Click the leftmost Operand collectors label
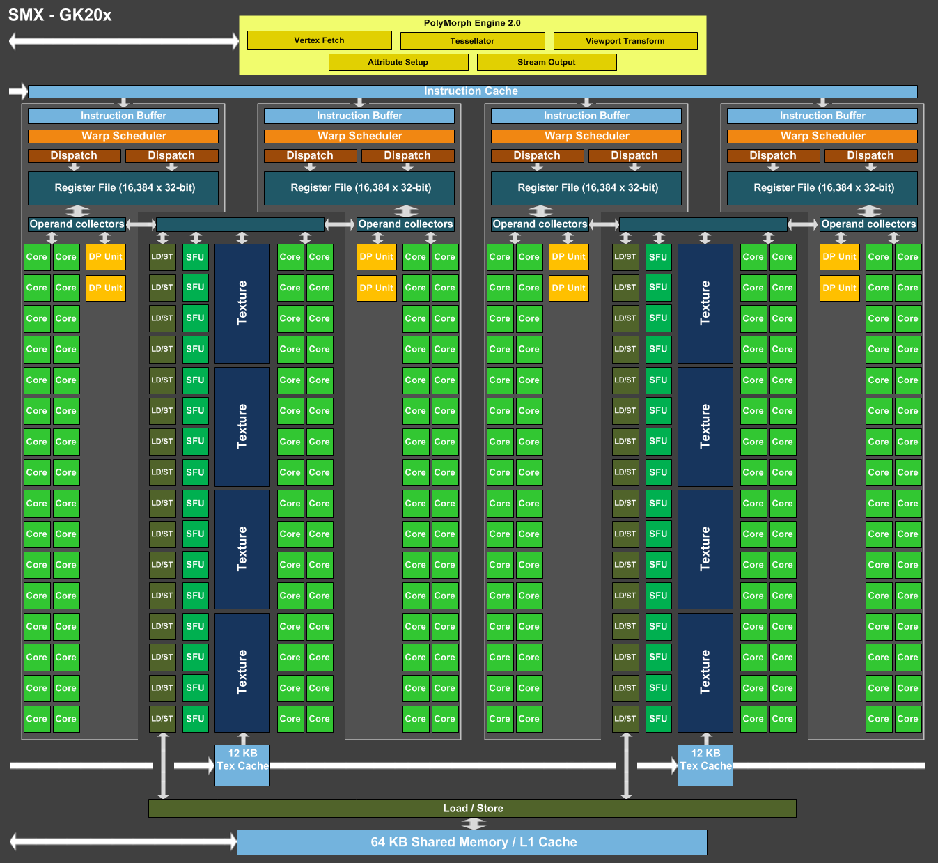 [77, 224]
